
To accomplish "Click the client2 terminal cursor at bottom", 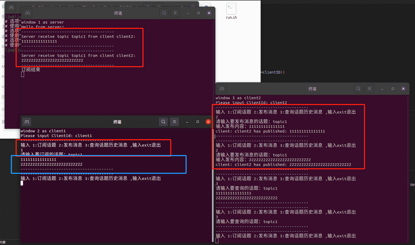I will (217, 241).
